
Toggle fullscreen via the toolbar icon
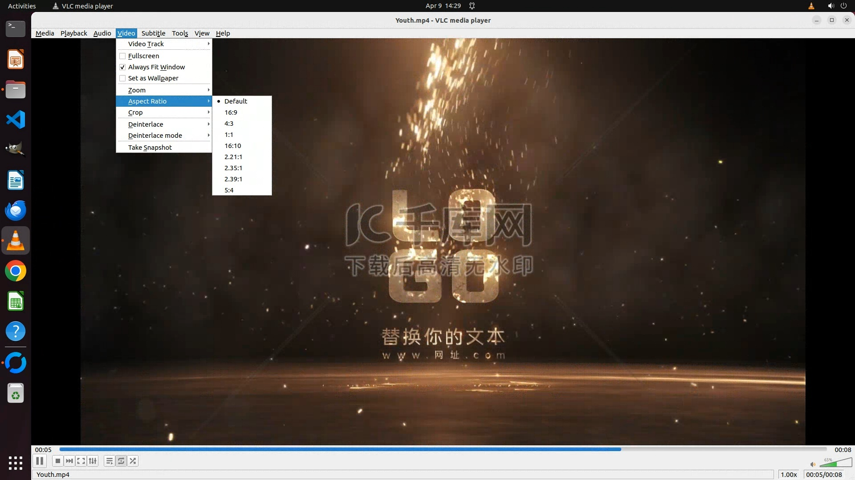81,461
